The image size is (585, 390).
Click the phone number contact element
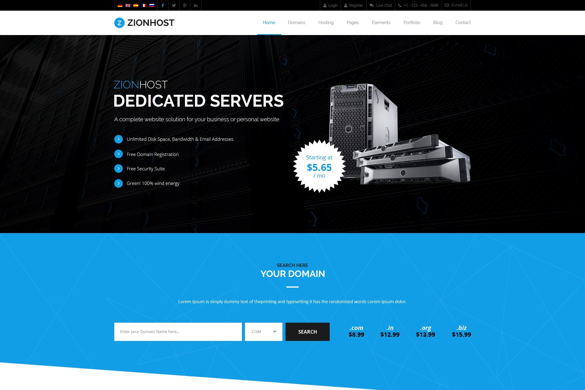[417, 5]
